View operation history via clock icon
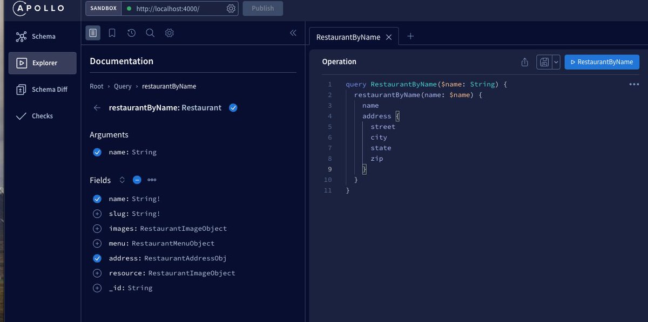The height and width of the screenshot is (322, 648). pos(131,32)
